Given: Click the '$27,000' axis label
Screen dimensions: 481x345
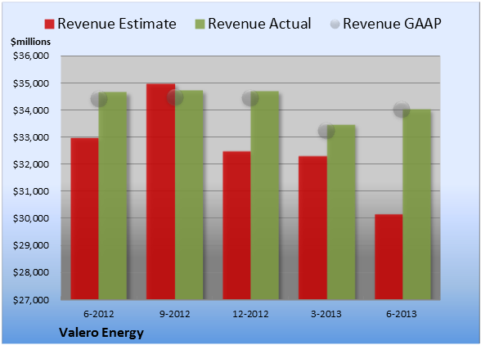Looking at the screenshot, I should pos(31,300).
